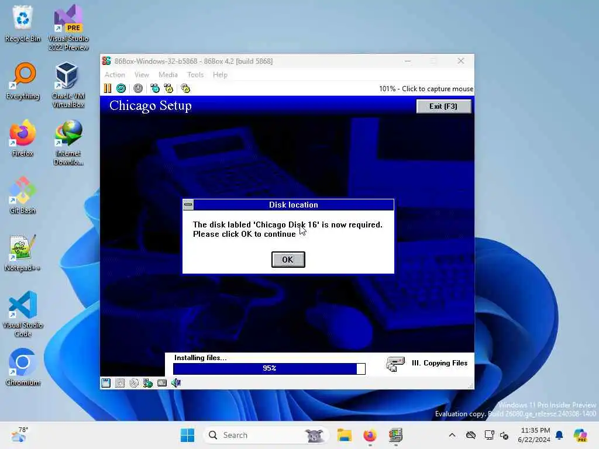This screenshot has height=449, width=599.
Task: Open Oracle VM VirtualBox desktop icon
Action: [68, 85]
